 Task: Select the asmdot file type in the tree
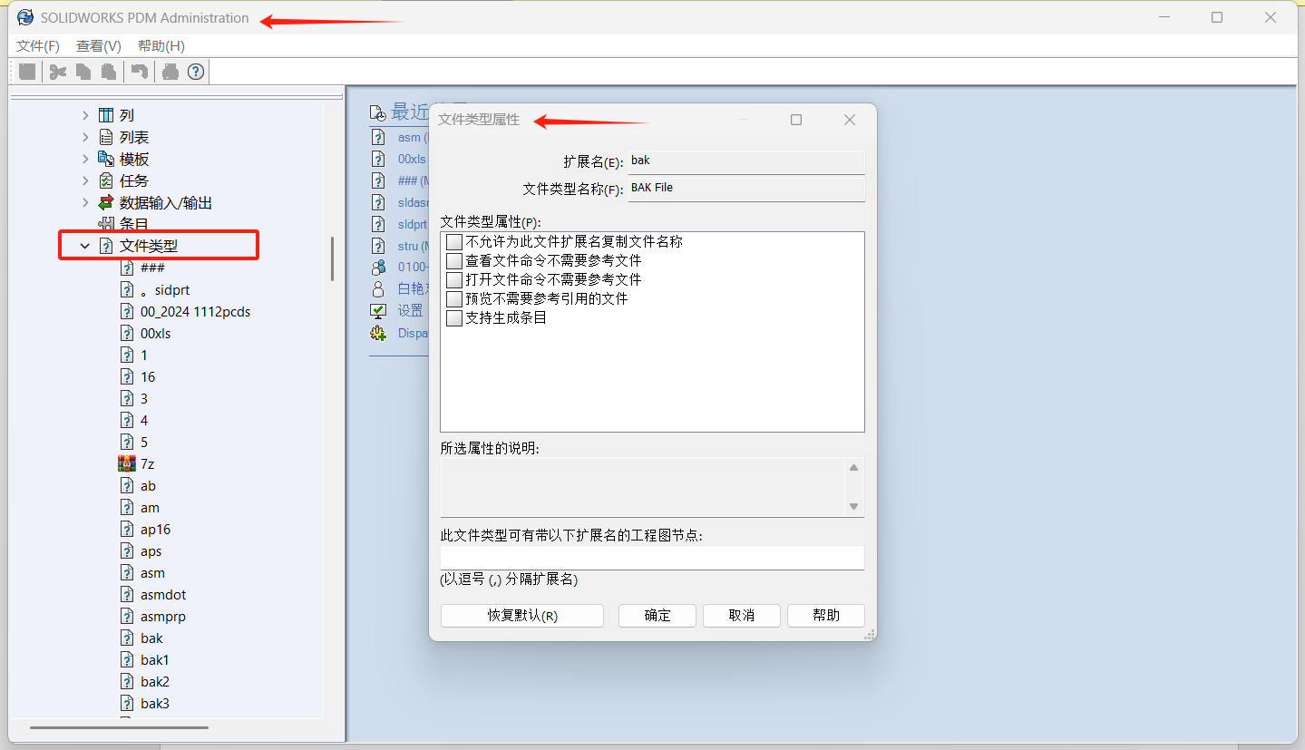click(163, 594)
